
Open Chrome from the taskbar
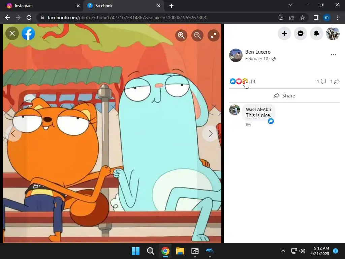[x=165, y=251]
